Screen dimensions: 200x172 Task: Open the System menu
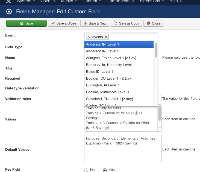click(26, 1)
